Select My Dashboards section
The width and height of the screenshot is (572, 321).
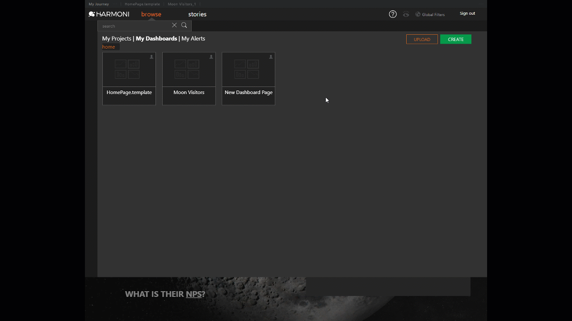point(156,38)
